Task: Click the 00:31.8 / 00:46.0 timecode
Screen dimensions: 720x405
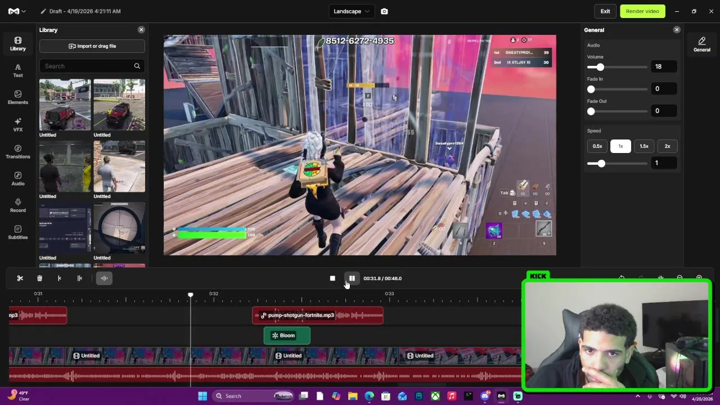Action: [382, 278]
